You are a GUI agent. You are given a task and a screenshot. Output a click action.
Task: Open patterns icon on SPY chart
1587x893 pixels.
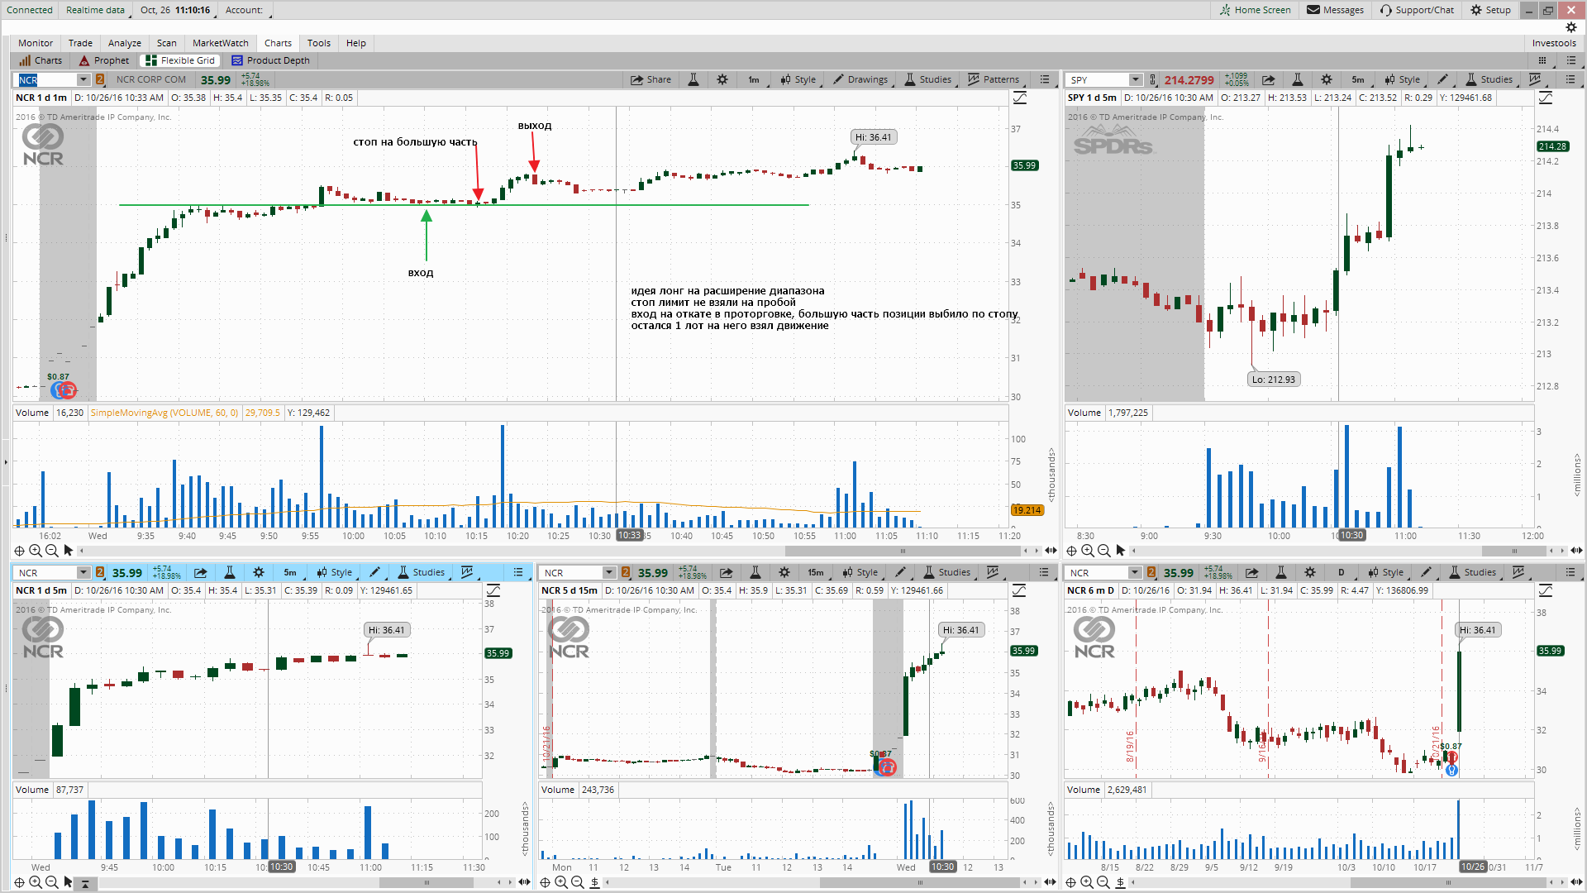click(x=1536, y=79)
